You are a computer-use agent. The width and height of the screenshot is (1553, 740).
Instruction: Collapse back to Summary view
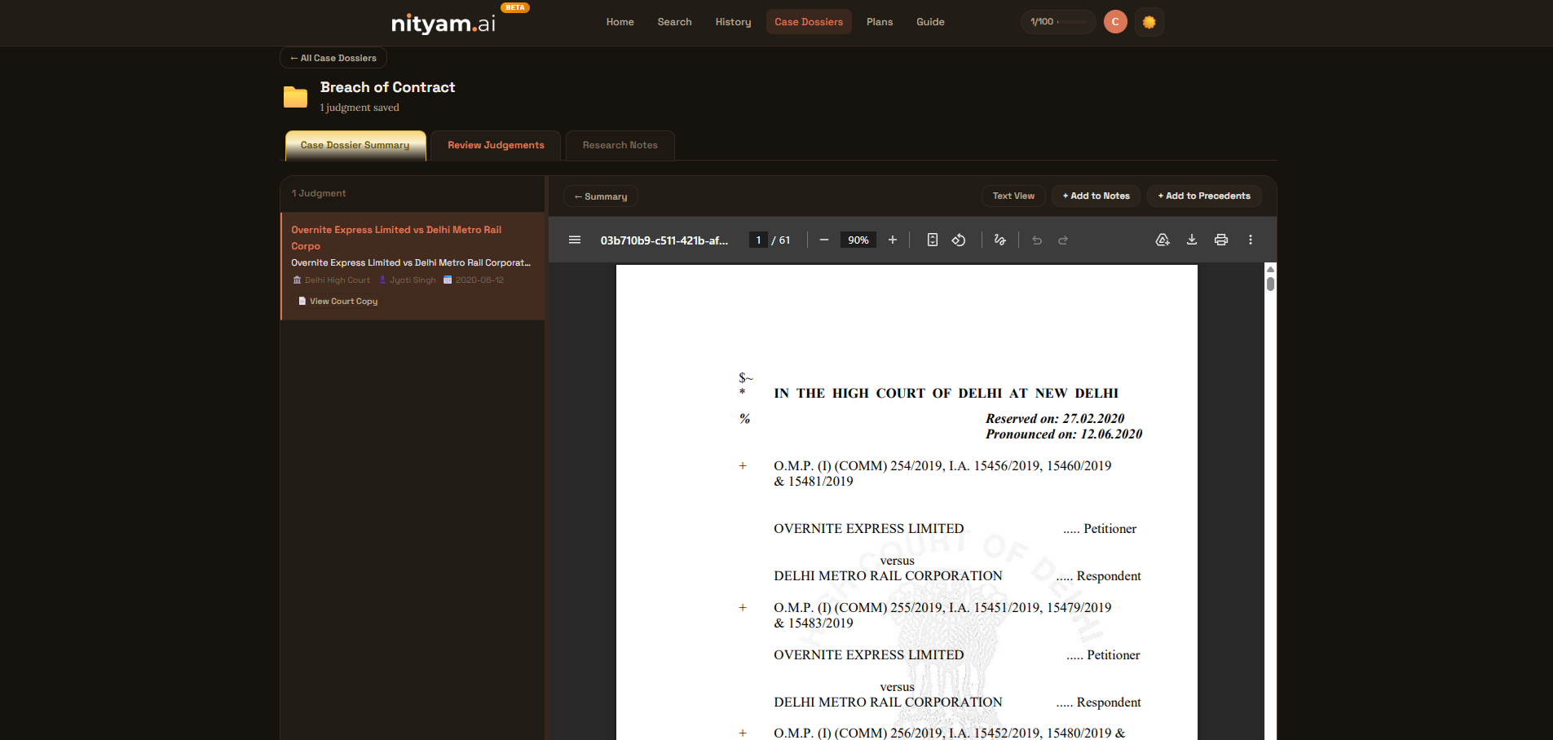tap(600, 196)
